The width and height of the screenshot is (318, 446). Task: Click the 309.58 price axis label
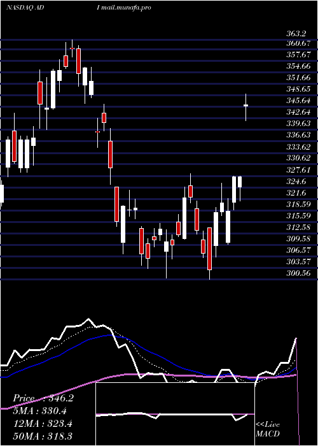pos(298,239)
